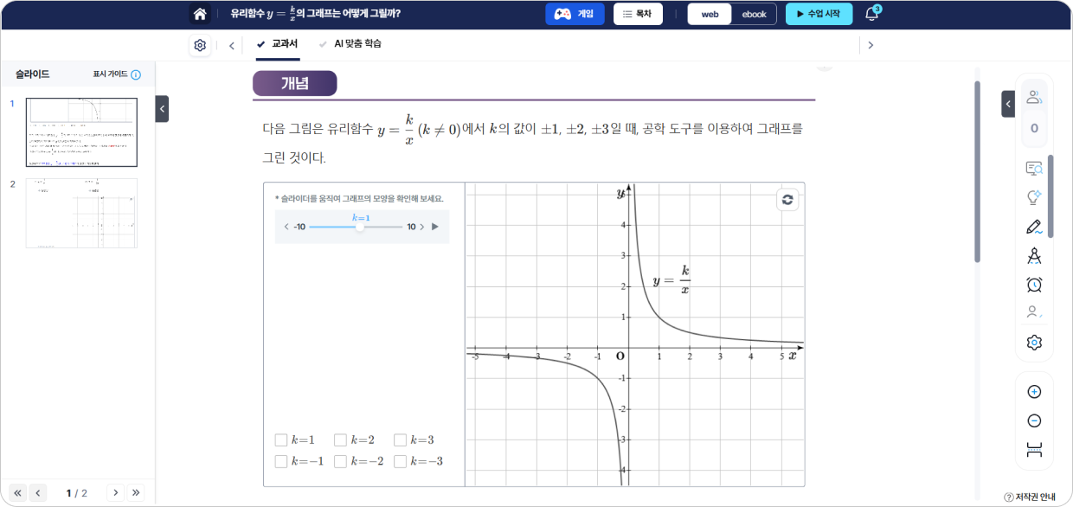Decrease the slider with left arrow at -10
Image resolution: width=1073 pixels, height=507 pixels.
(x=286, y=227)
